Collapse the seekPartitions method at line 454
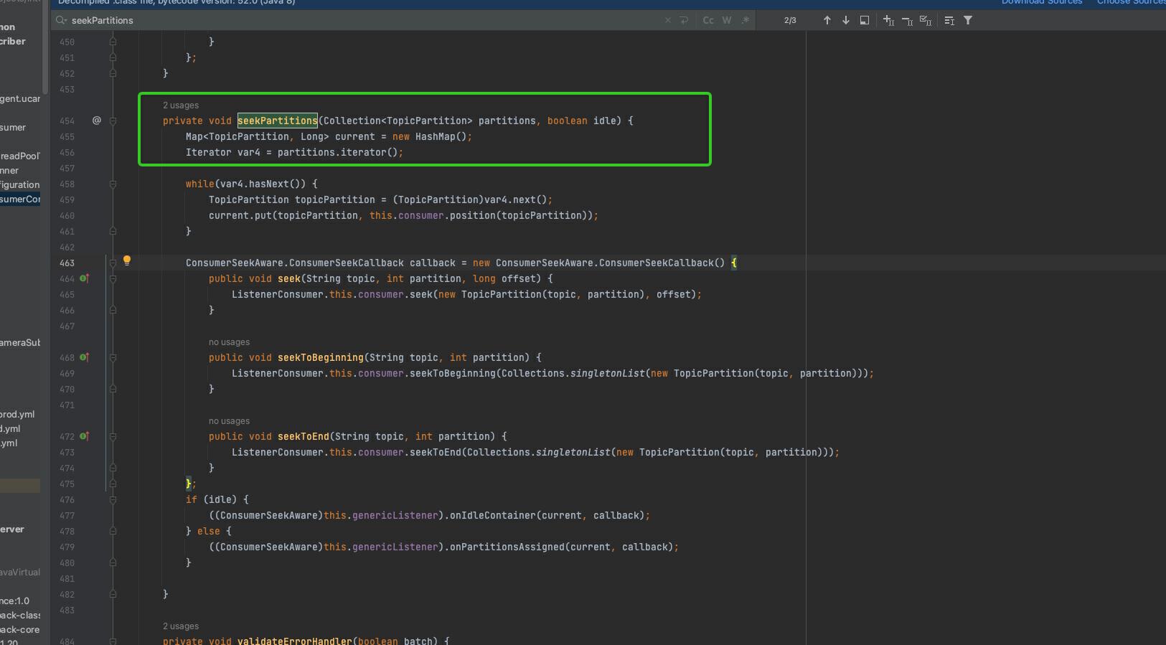 click(113, 121)
